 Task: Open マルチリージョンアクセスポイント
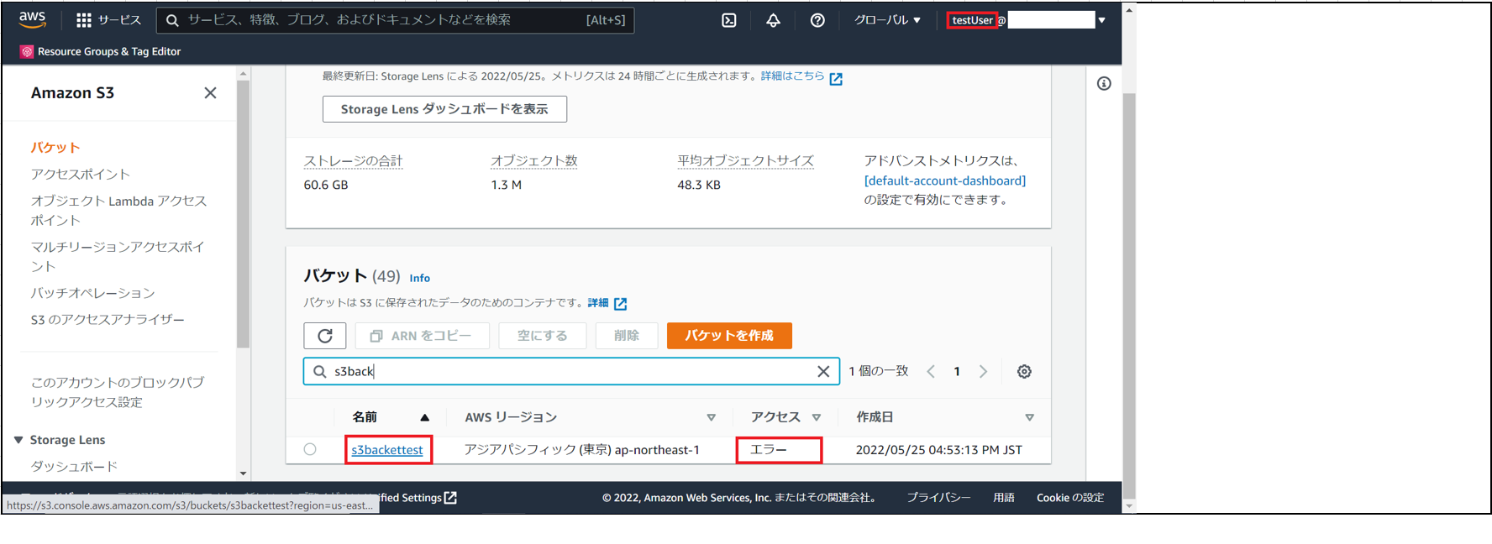pyautogui.click(x=118, y=257)
